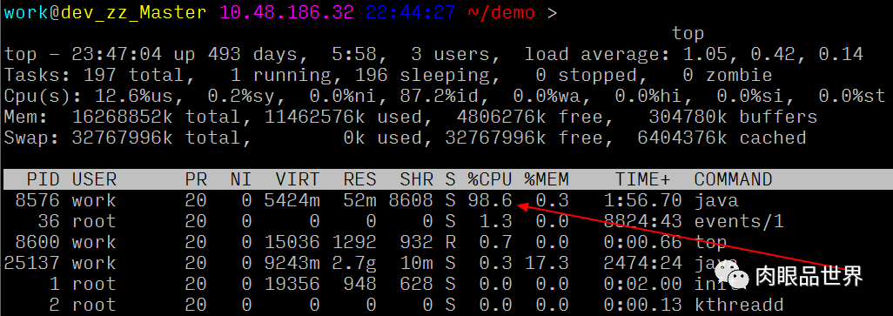Select the events/1 command
The height and width of the screenshot is (316, 893).
coord(739,221)
